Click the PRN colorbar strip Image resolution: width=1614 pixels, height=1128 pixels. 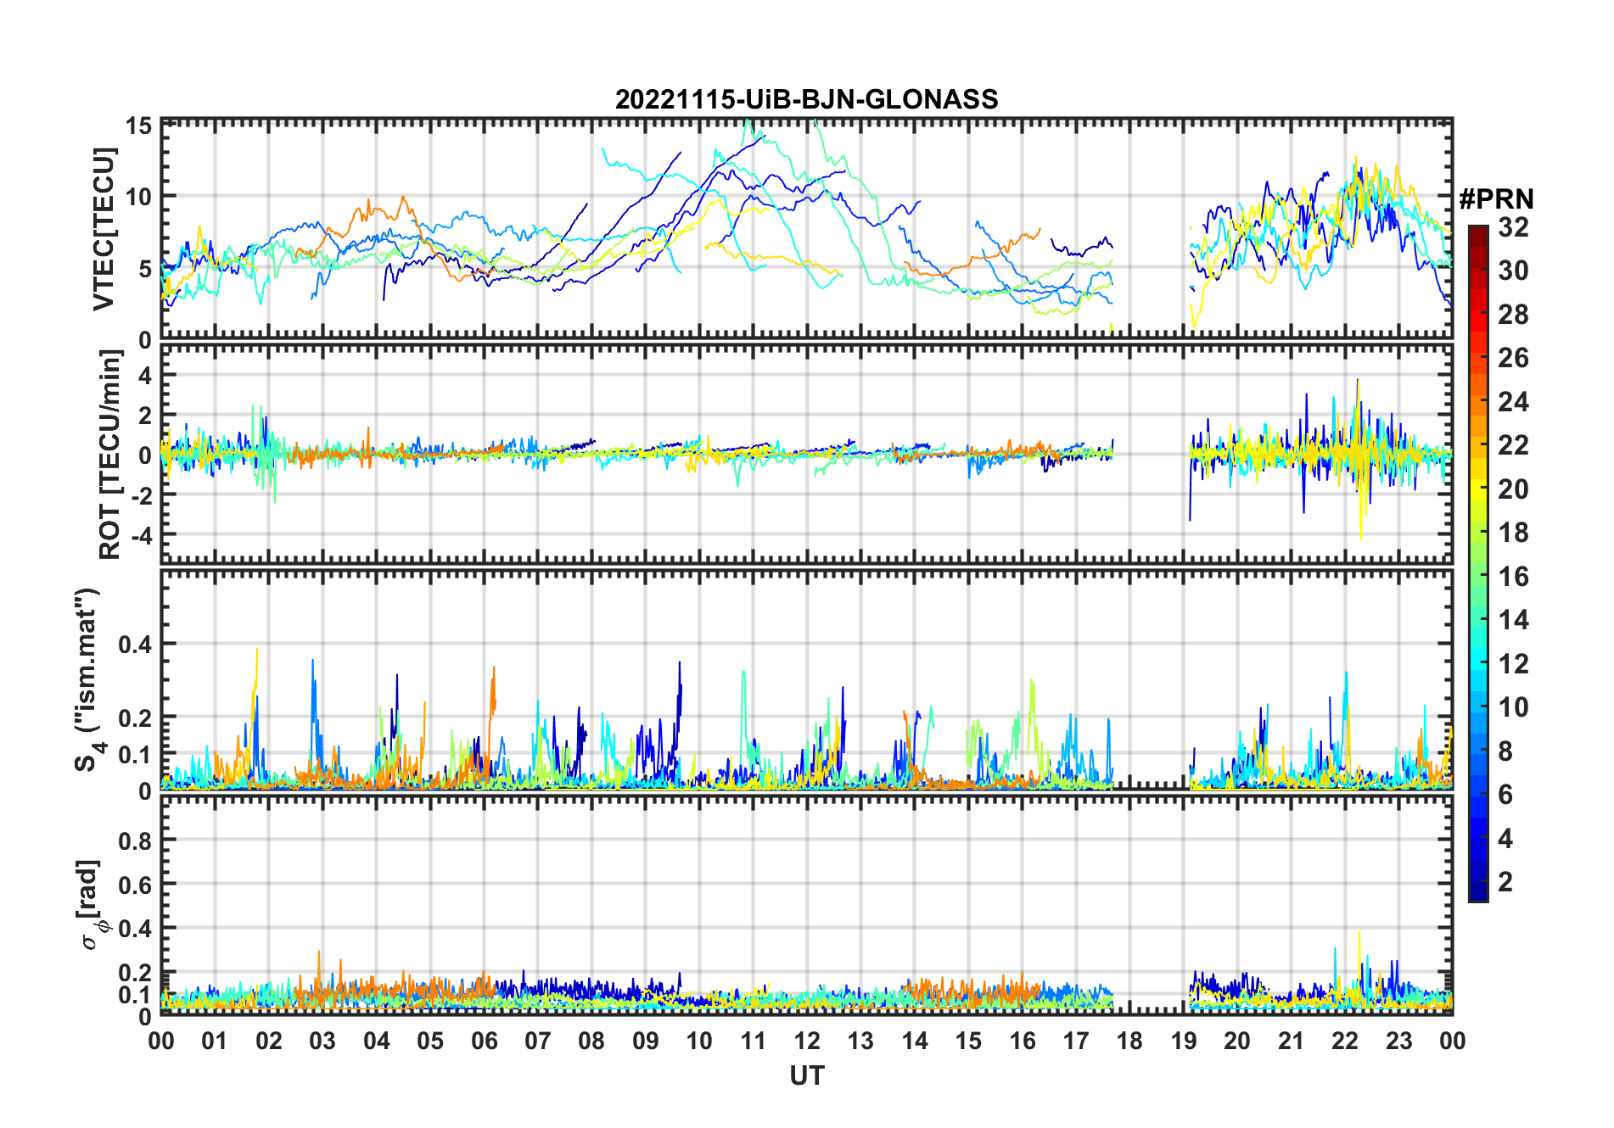pyautogui.click(x=1478, y=563)
